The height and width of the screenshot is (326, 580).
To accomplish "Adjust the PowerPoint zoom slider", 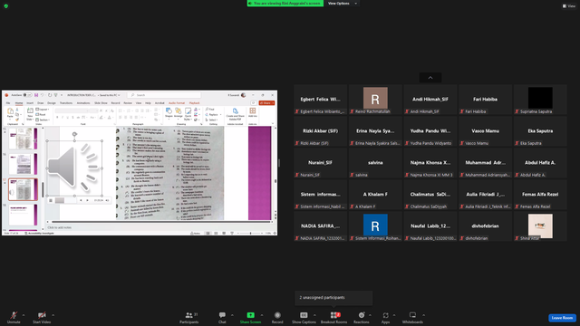I will pos(250,234).
